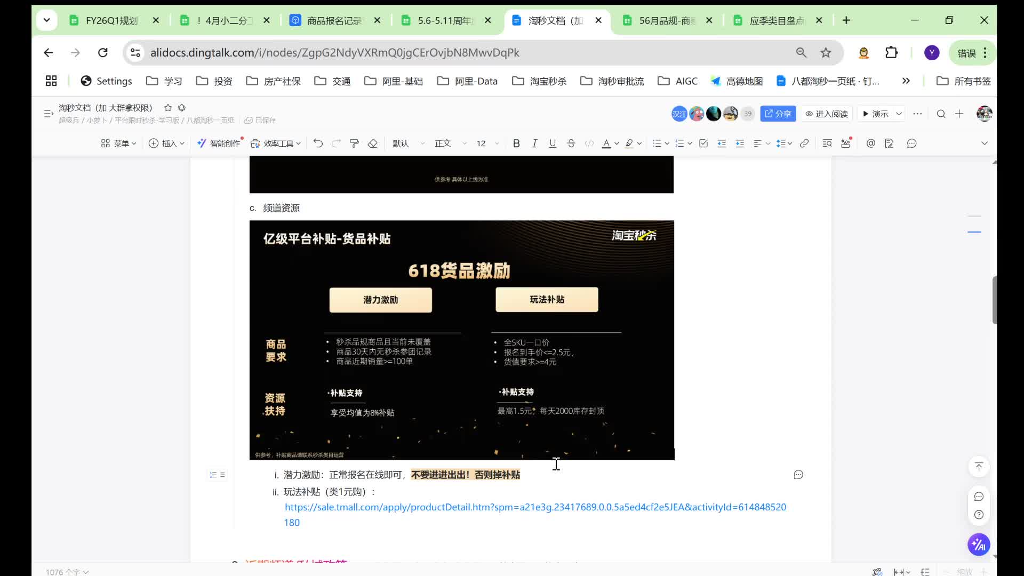The image size is (1024, 576).
Task: Switch to the 商品报名记录 browser tab
Action: tap(331, 21)
